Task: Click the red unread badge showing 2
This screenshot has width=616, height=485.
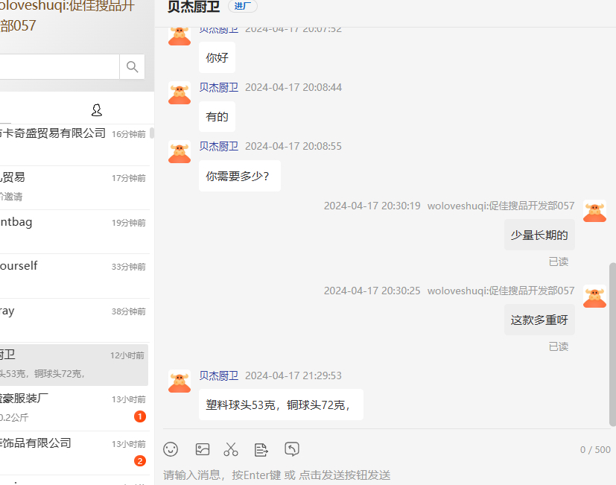Action: tap(140, 460)
